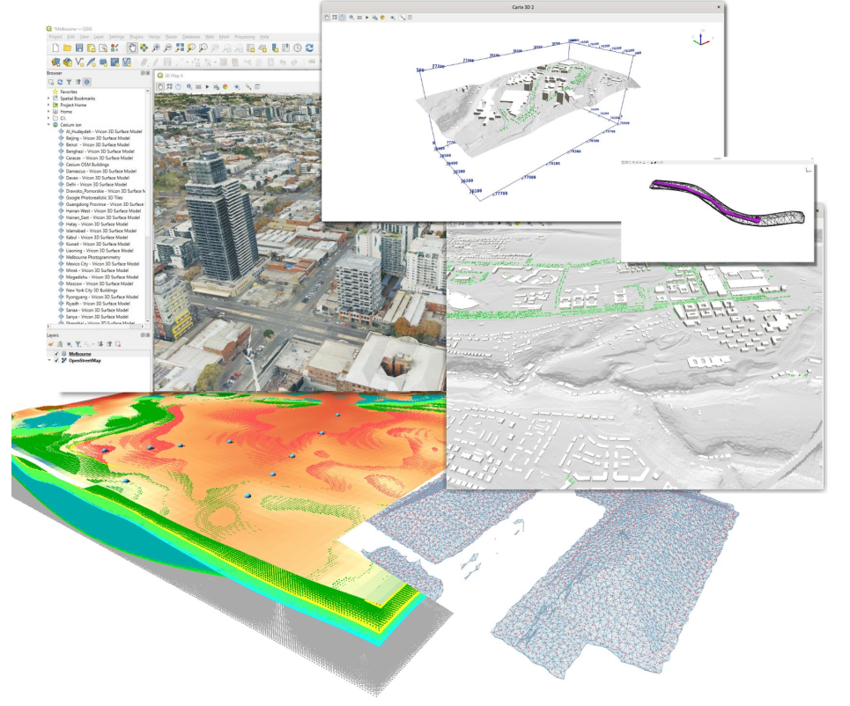This screenshot has height=706, width=850.
Task: Toggle the Melbourne layer checkbox
Action: tap(57, 353)
